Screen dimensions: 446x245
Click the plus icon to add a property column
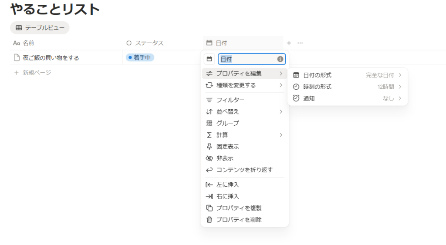click(x=289, y=43)
